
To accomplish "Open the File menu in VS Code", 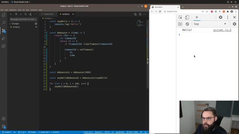I will [2, 10].
